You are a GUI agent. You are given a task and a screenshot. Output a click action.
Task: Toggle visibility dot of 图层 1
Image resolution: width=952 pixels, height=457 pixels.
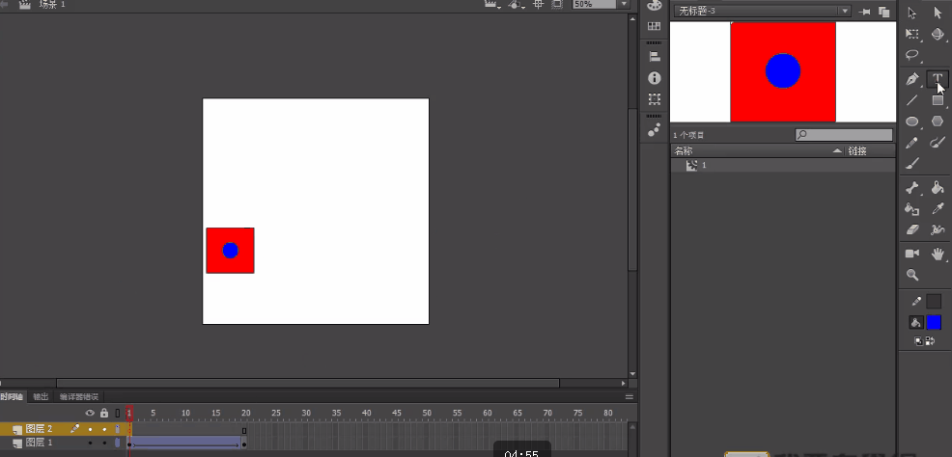pos(90,444)
